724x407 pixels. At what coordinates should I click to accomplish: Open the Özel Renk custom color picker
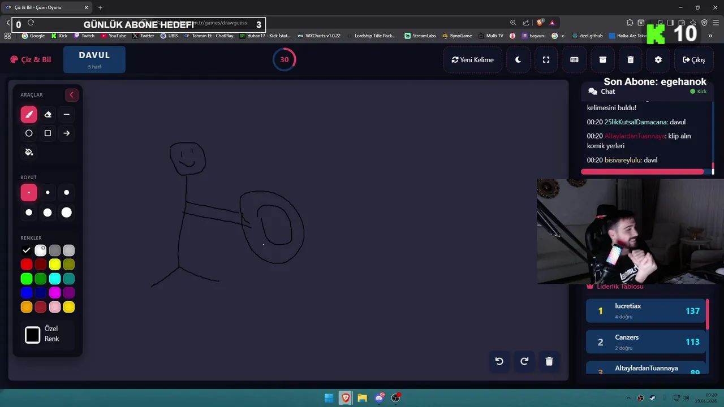tap(33, 335)
